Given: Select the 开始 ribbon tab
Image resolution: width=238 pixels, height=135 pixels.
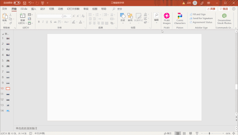Looking at the screenshot, I should click(x=14, y=9).
